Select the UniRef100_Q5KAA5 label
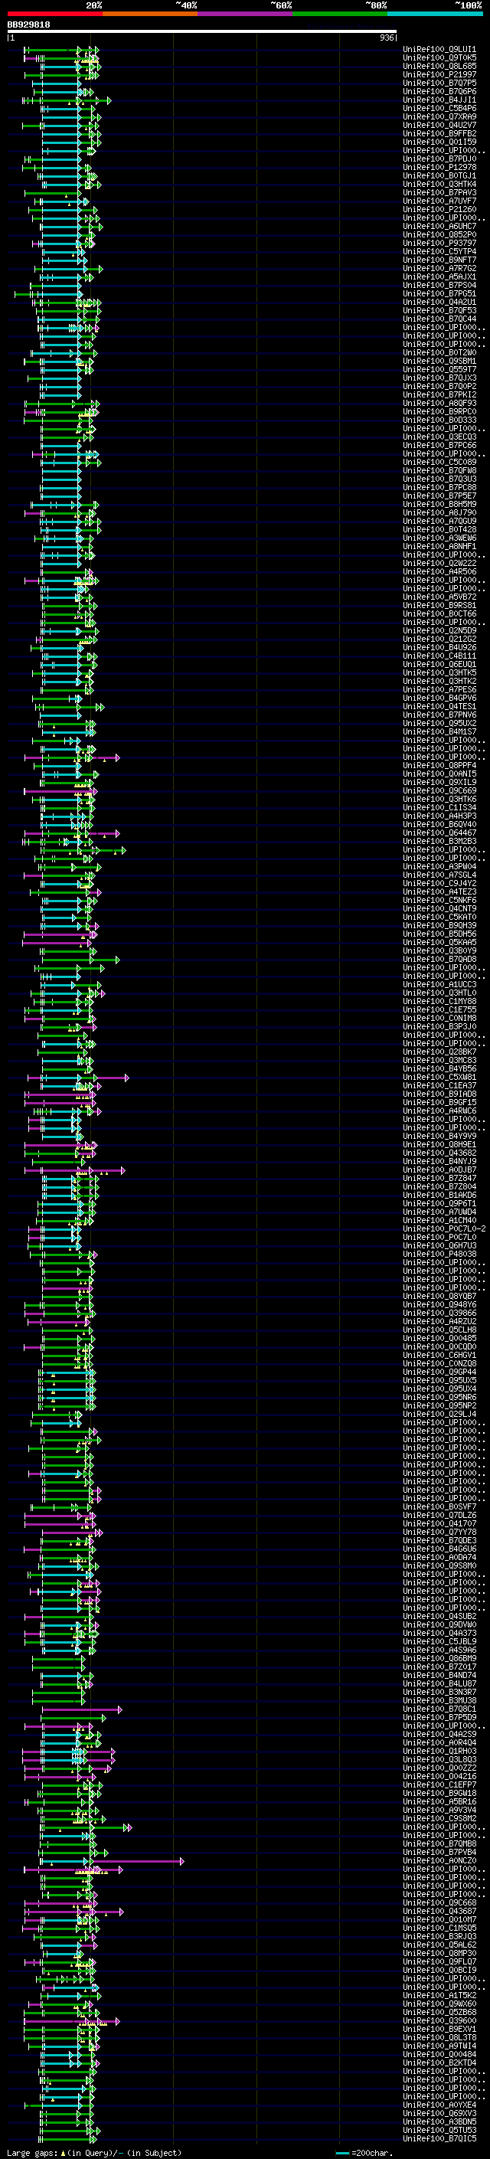The image size is (490, 2159). click(x=439, y=942)
